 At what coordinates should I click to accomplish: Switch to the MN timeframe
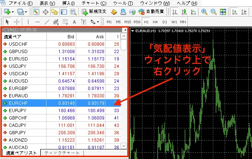tap(183, 22)
